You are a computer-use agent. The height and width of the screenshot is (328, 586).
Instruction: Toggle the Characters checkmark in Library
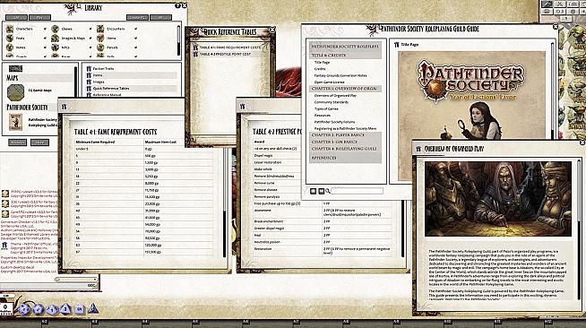coord(45,29)
